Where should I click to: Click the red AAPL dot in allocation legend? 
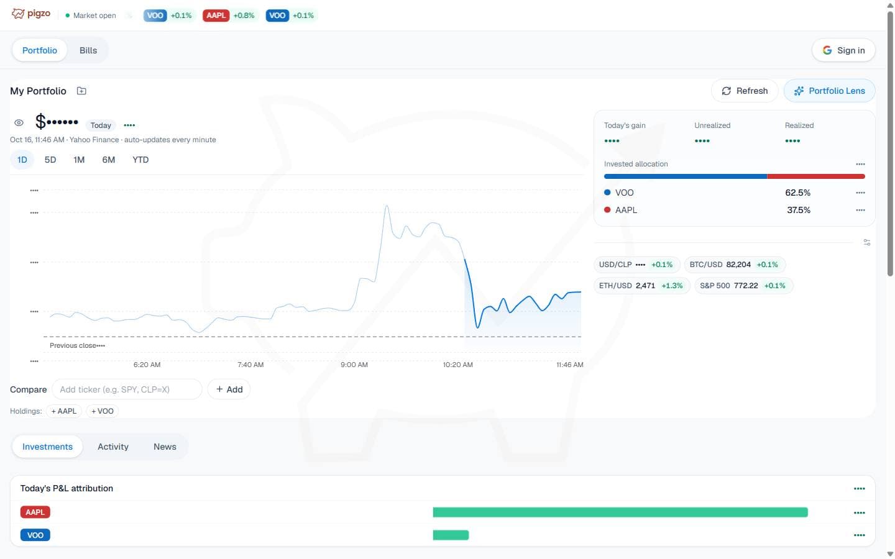pyautogui.click(x=607, y=210)
